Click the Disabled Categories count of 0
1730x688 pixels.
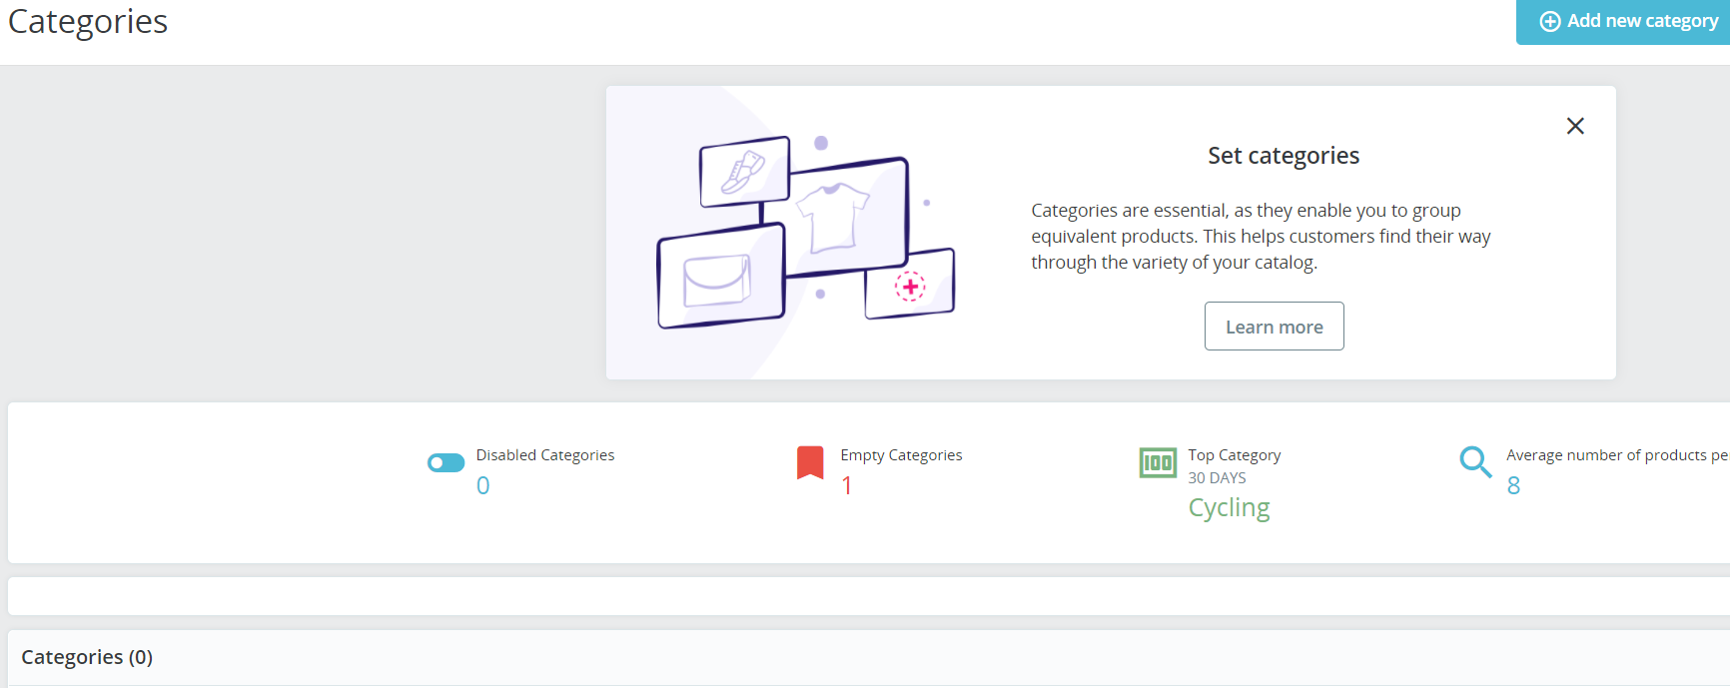click(483, 485)
